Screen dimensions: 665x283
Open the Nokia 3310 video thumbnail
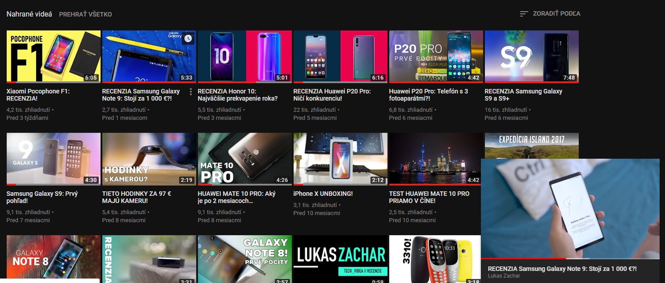[435, 259]
